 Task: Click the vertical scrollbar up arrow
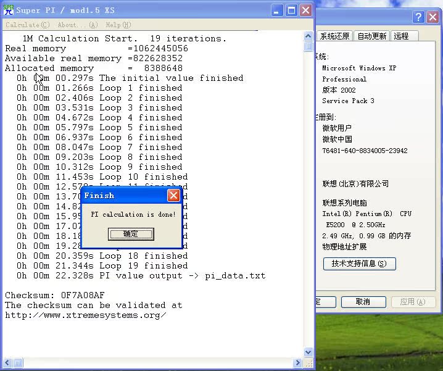(308, 38)
